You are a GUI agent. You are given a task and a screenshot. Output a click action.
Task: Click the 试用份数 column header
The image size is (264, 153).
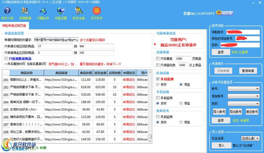click(x=115, y=73)
